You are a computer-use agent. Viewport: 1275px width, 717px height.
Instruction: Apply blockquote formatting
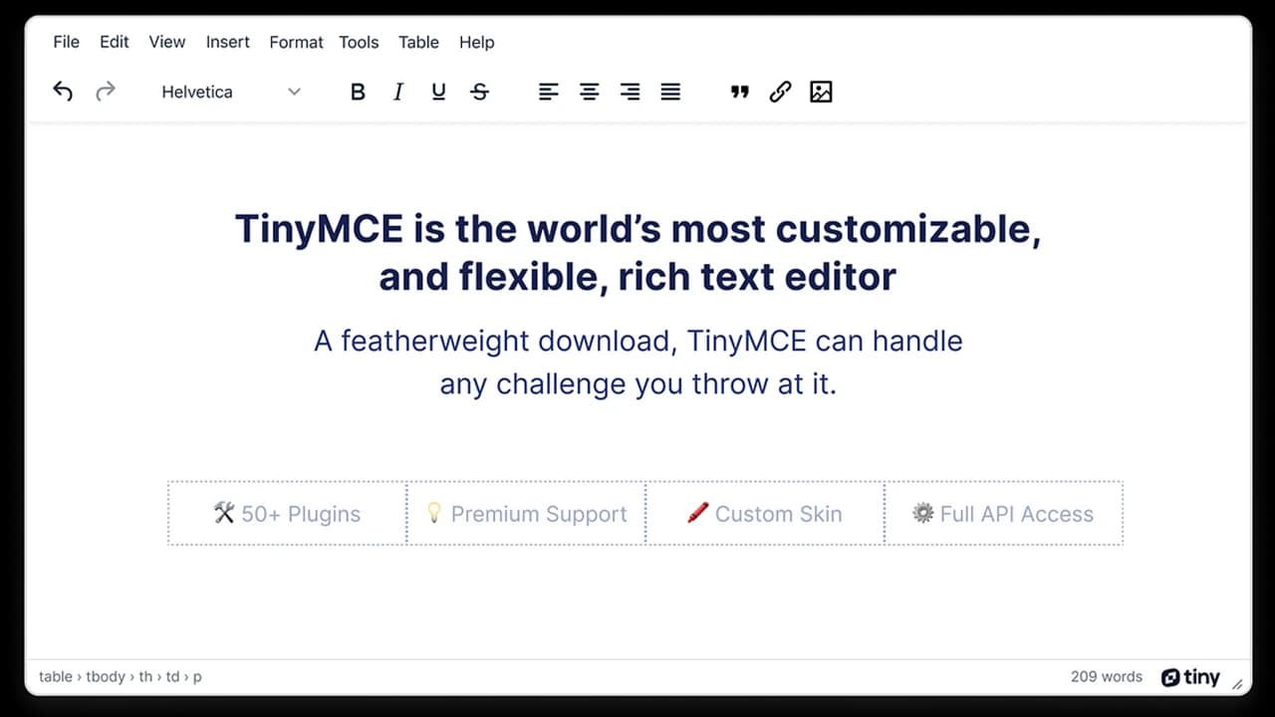point(739,92)
